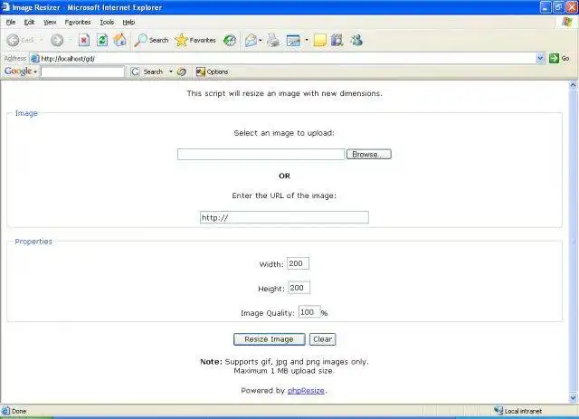Screen dimensions: 579x419
Task: Click the Internet Explorer title bar icon
Action: tap(5, 6)
